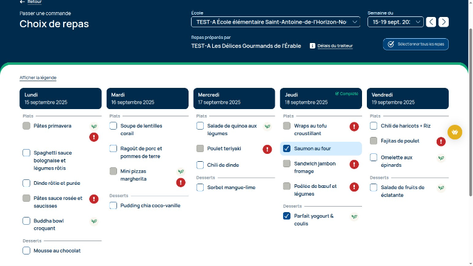Uncheck the Saumon au four checkbox
473x266 pixels.
coord(287,148)
